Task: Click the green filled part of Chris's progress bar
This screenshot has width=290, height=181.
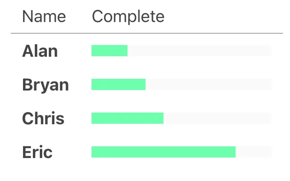Action: point(128,118)
